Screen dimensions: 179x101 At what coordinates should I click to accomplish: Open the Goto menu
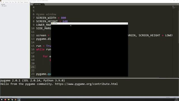tap(16, 2)
